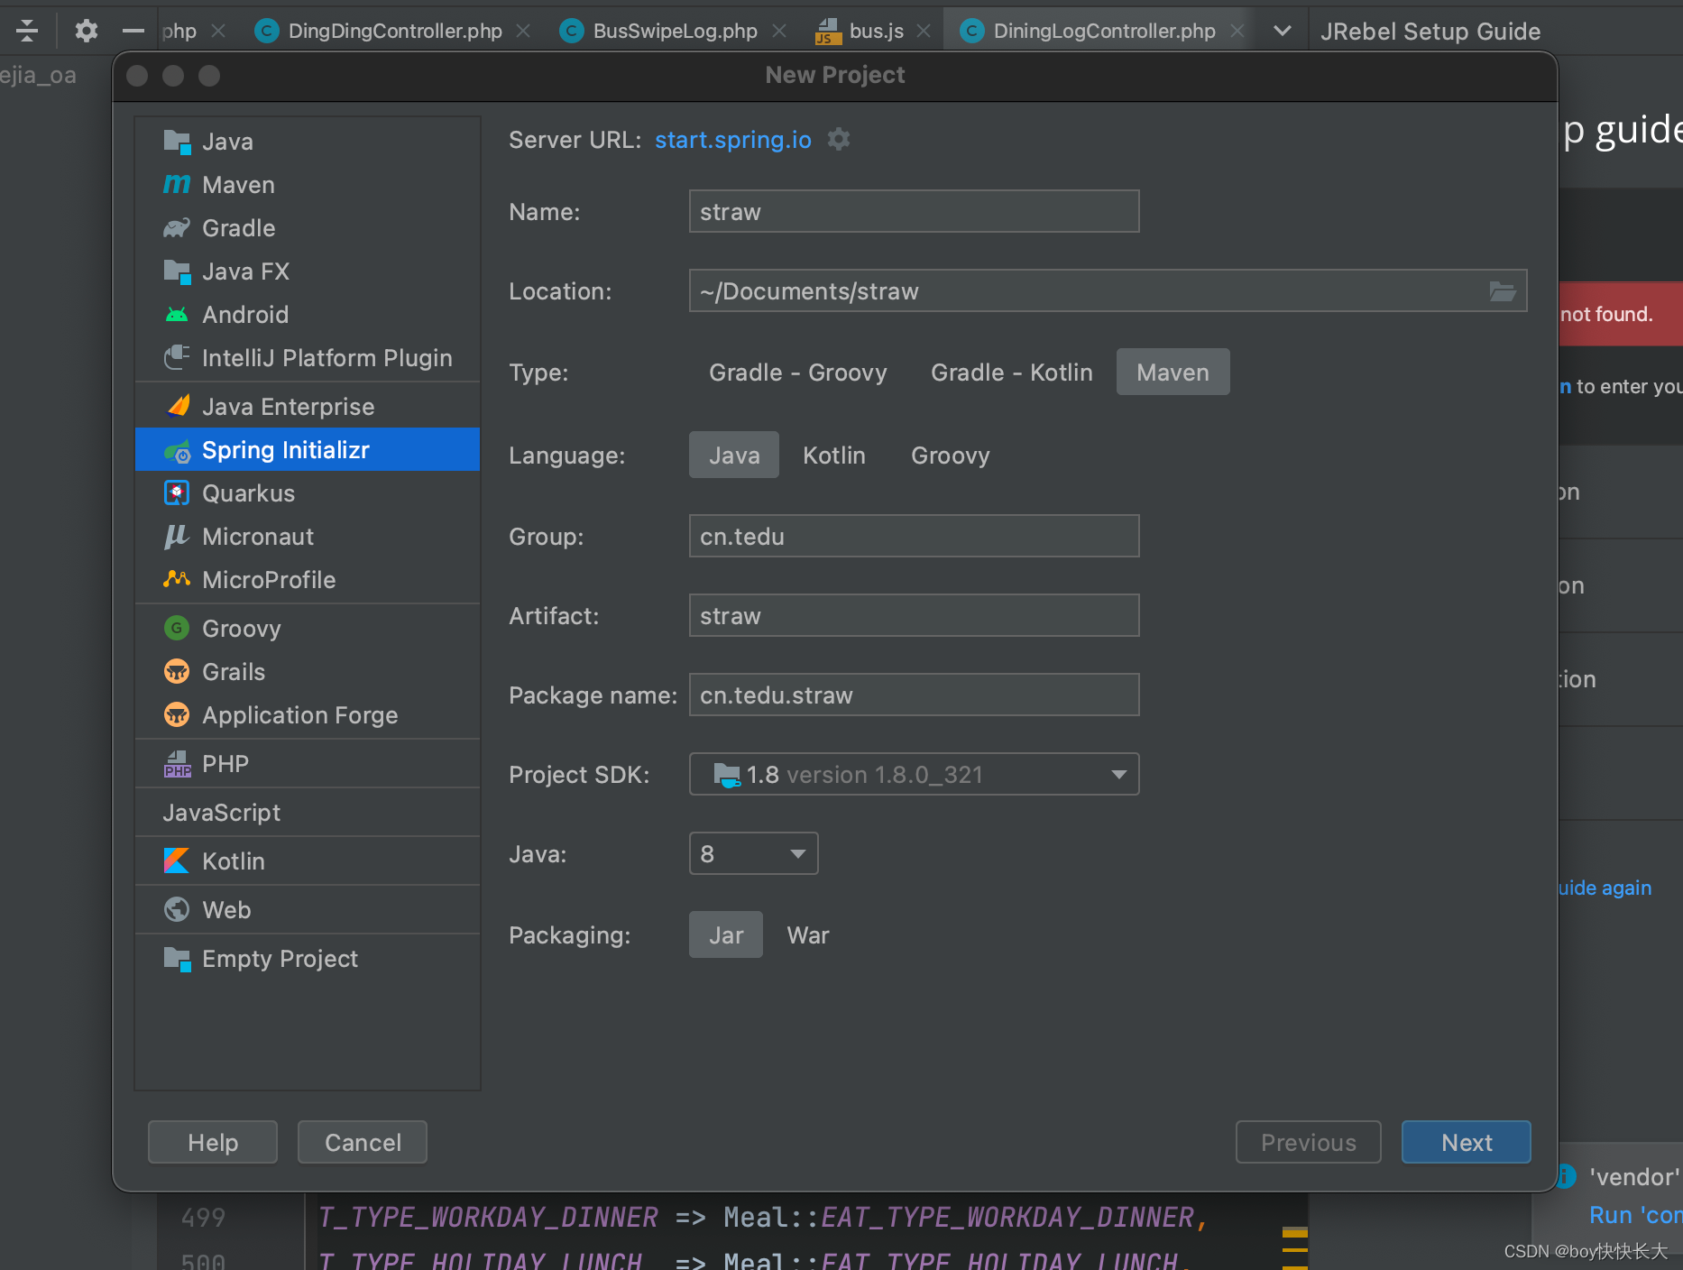Click the collapse-all toolbar icon
Viewport: 1683px width, 1270px height.
[x=27, y=31]
